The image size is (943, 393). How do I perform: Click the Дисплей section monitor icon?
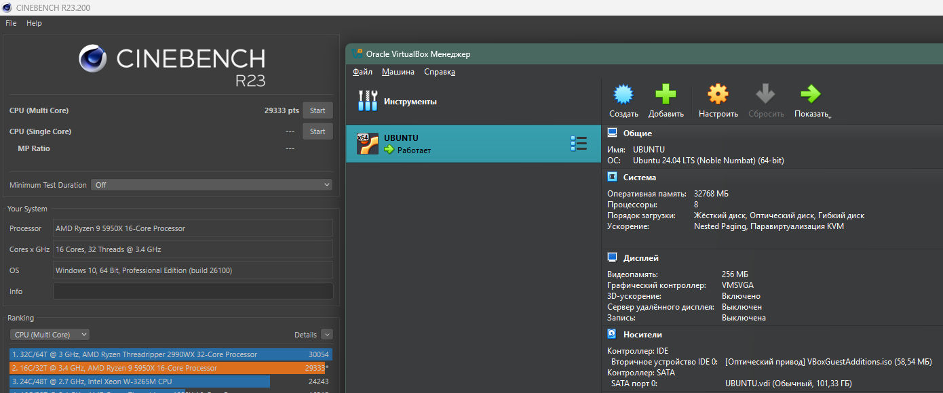point(612,258)
